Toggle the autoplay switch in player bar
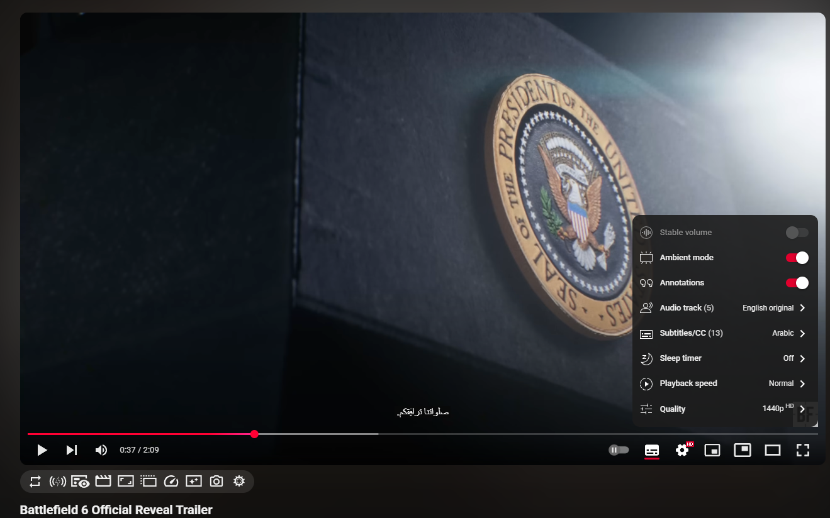Screen dimensions: 830x518 pos(619,450)
